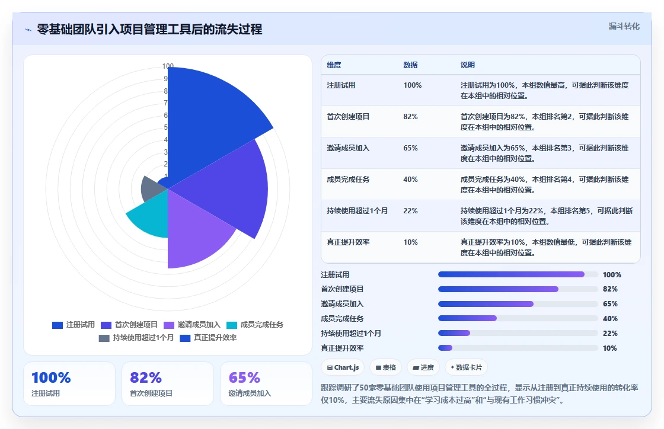
Task: Toggle 邀请成员加入 legend swatch in the chart
Action: (169, 325)
